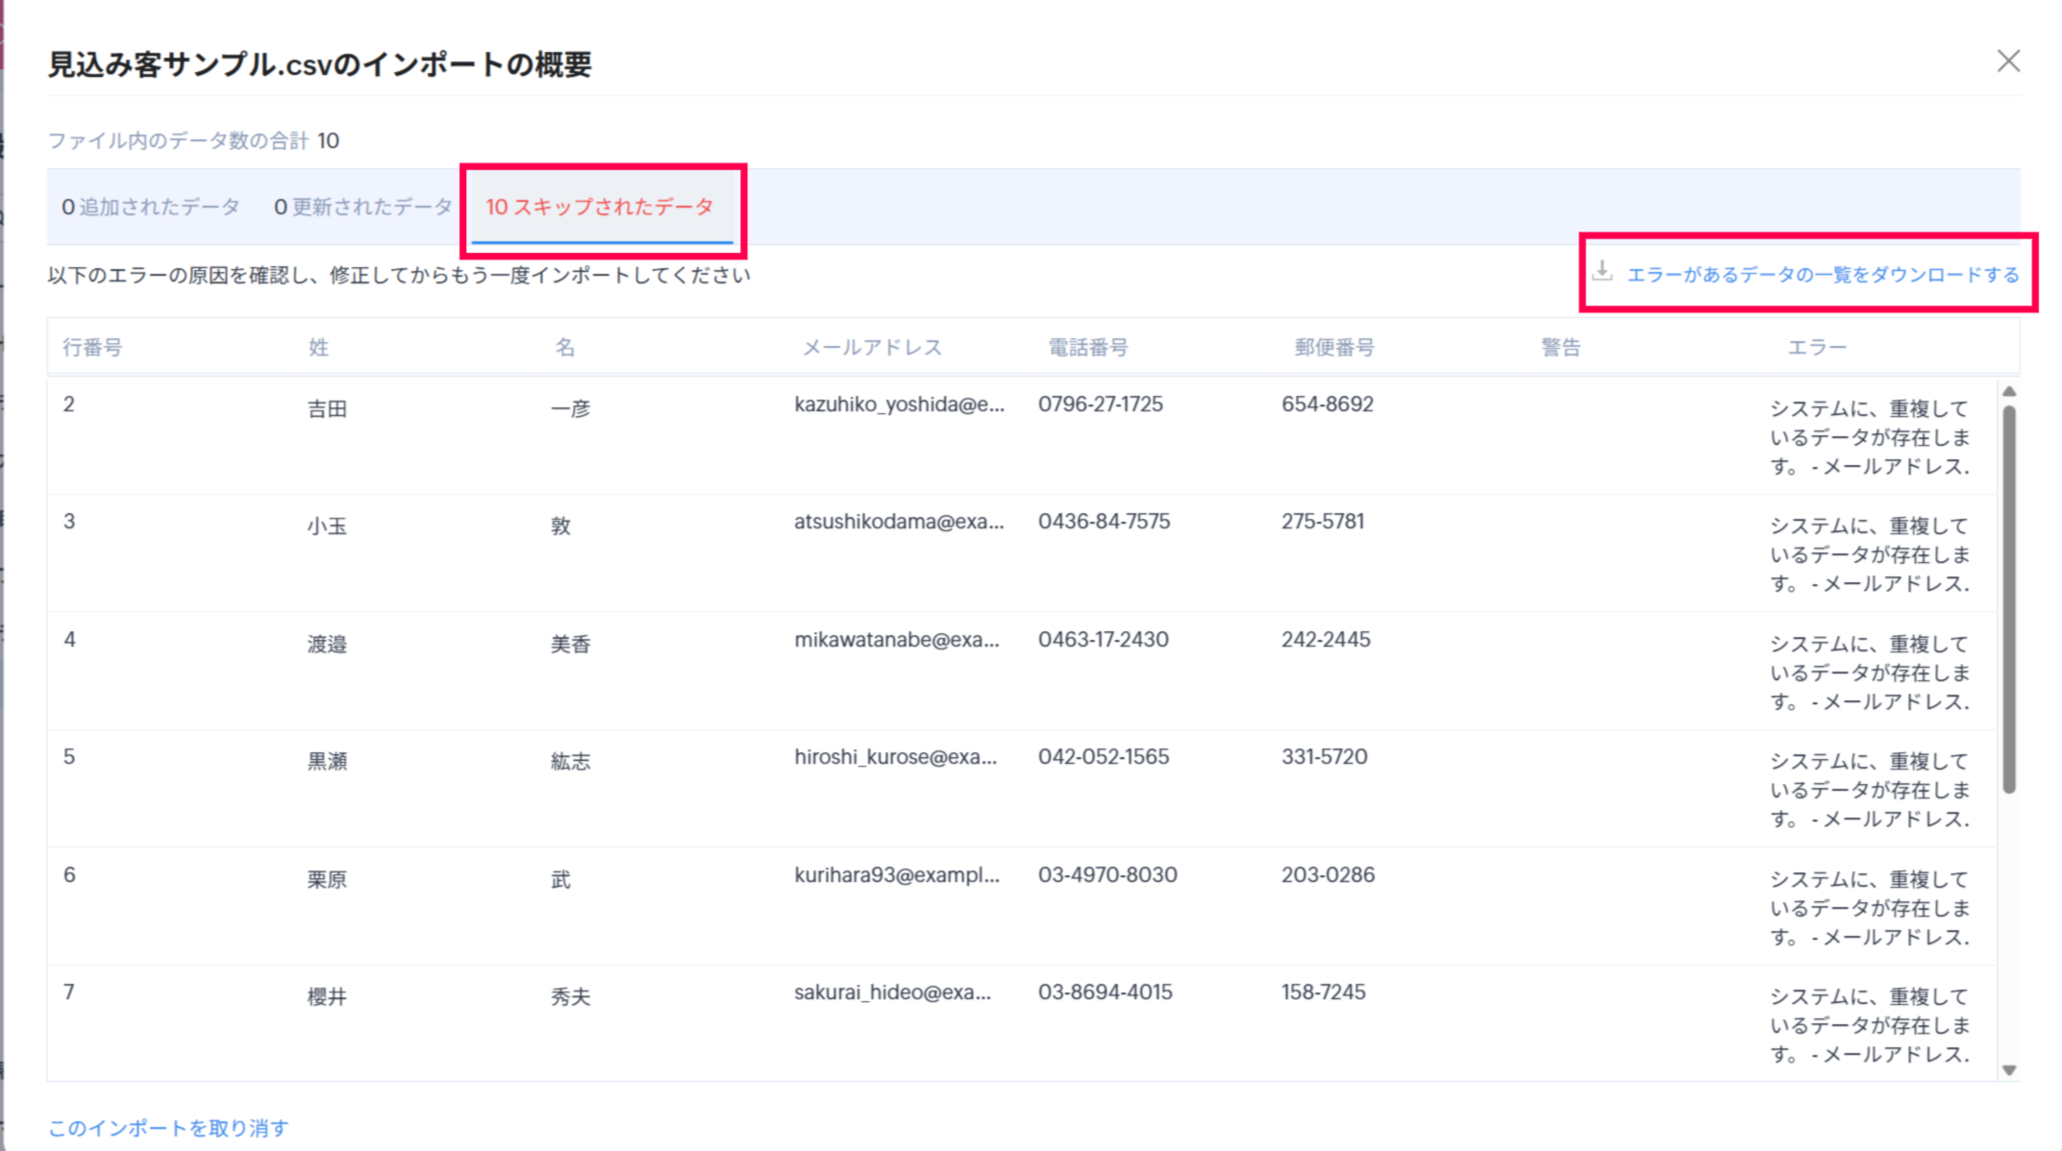The height and width of the screenshot is (1151, 2062).
Task: Click the エラー column header
Action: (x=1816, y=347)
